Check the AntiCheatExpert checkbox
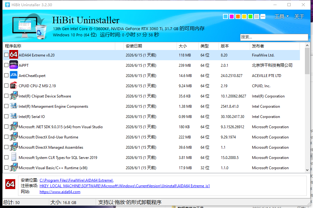Viewport: 313px width, 208px height. click(7, 75)
